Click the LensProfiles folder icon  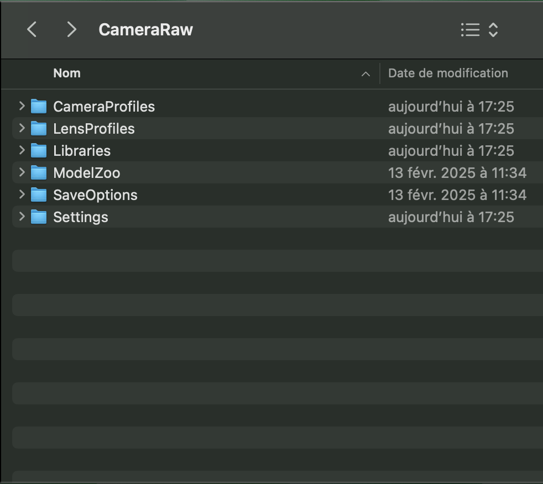tap(39, 128)
